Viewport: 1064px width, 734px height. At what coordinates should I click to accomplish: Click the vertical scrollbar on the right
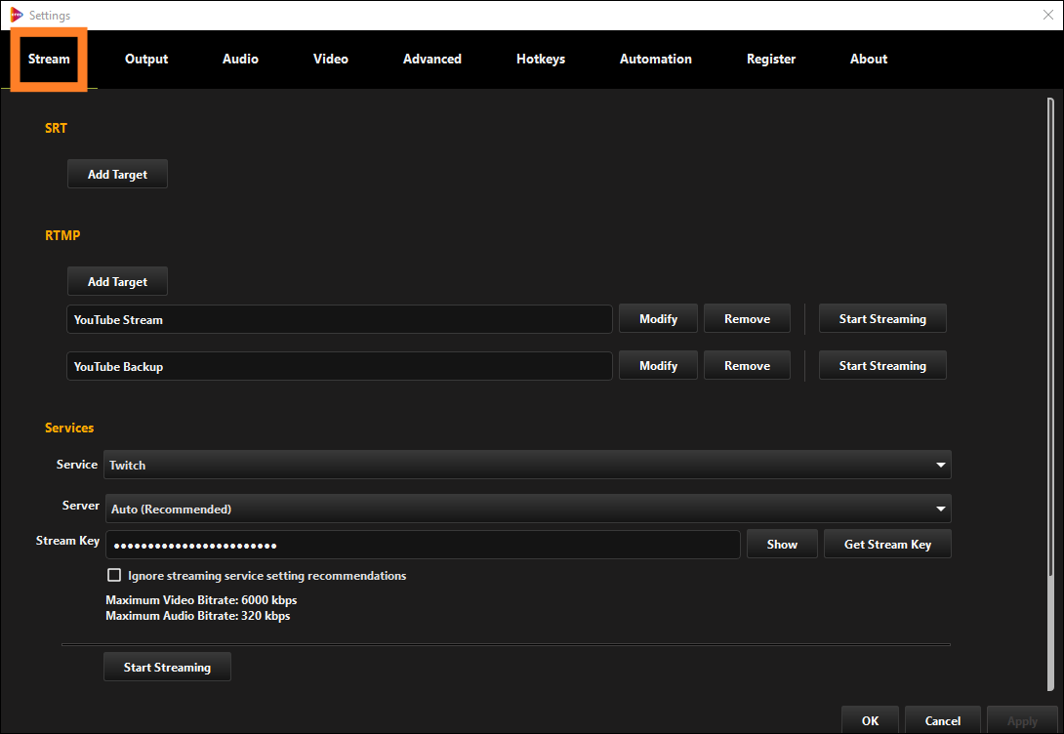point(1050,393)
